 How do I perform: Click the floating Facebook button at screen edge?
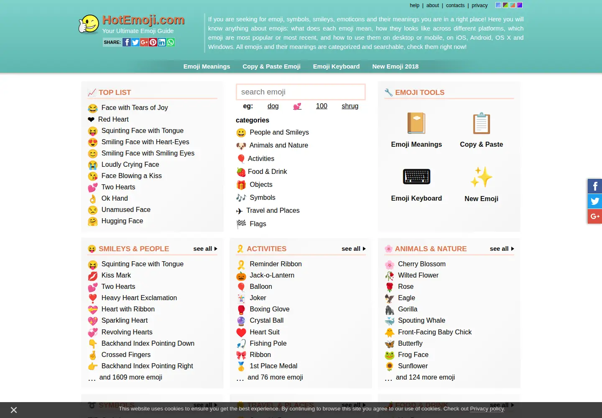pyautogui.click(x=595, y=186)
